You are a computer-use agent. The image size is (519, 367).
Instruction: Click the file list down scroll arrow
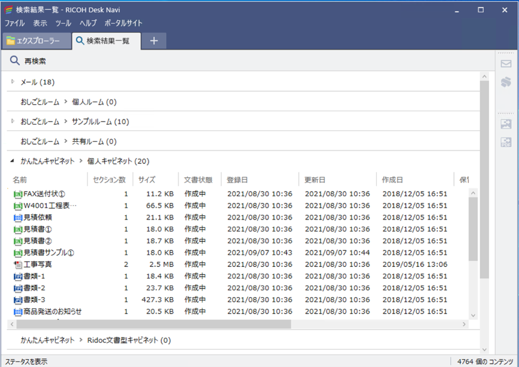tap(473, 315)
